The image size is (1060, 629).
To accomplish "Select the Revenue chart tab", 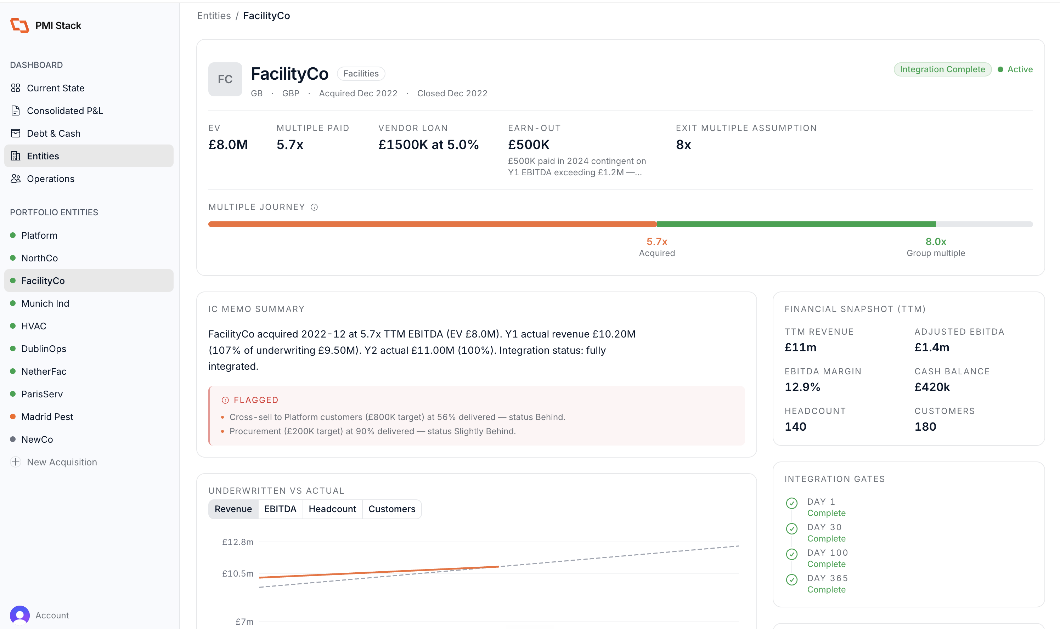I will coord(233,509).
